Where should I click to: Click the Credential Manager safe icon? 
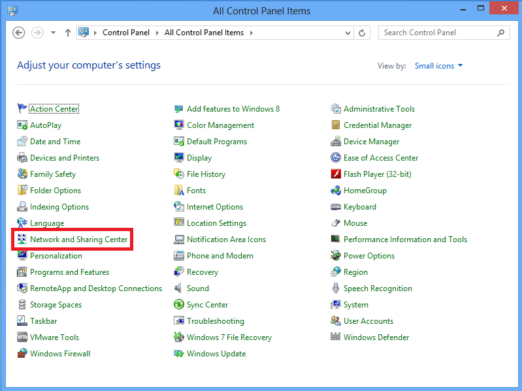point(336,125)
